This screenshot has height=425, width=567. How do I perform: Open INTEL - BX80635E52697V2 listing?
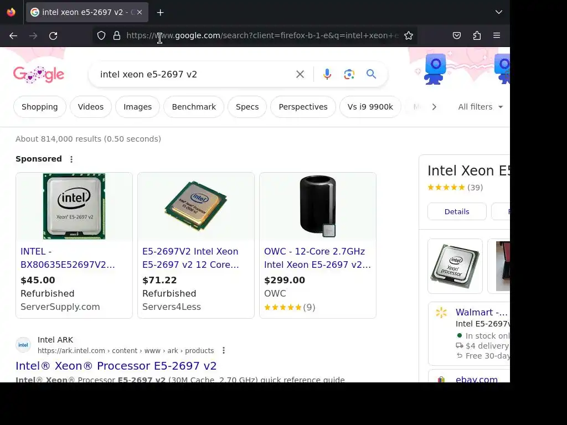coord(68,258)
